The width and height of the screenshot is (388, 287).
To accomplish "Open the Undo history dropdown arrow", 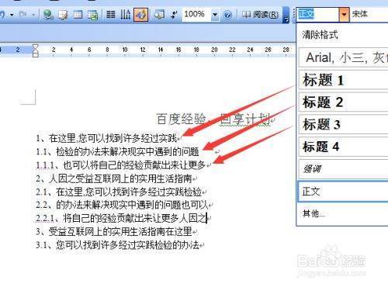I will coord(12,15).
